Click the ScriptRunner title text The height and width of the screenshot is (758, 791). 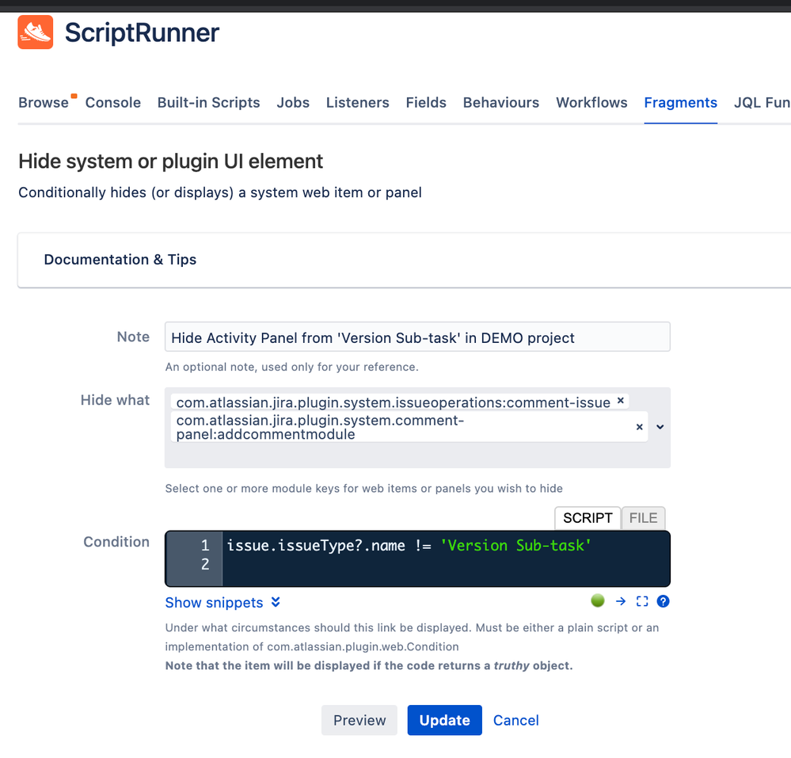pos(142,32)
